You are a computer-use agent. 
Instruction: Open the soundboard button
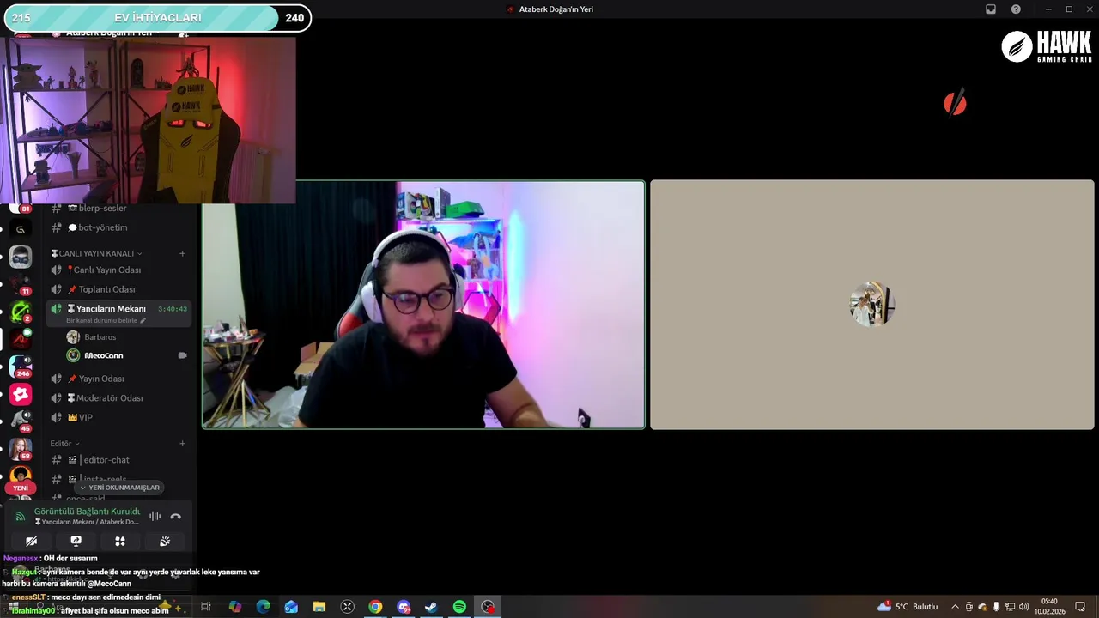point(165,541)
